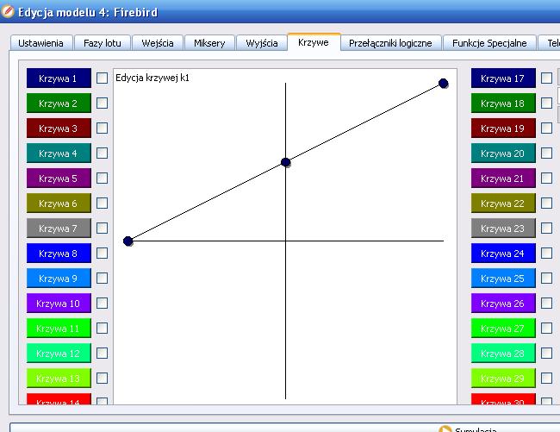The image size is (560, 432).
Task: Enable the checkbox beside Krzywa 4
Action: (x=103, y=153)
